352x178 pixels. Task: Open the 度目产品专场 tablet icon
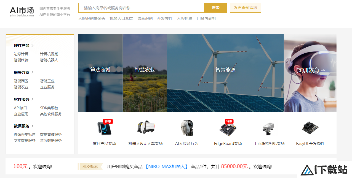(x=104, y=128)
